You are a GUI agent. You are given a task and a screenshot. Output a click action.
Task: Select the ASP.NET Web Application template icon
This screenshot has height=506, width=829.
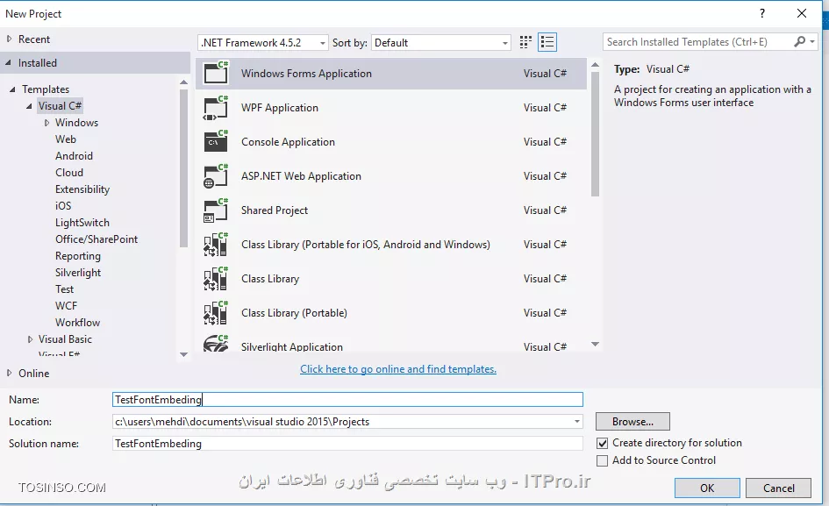pyautogui.click(x=216, y=176)
